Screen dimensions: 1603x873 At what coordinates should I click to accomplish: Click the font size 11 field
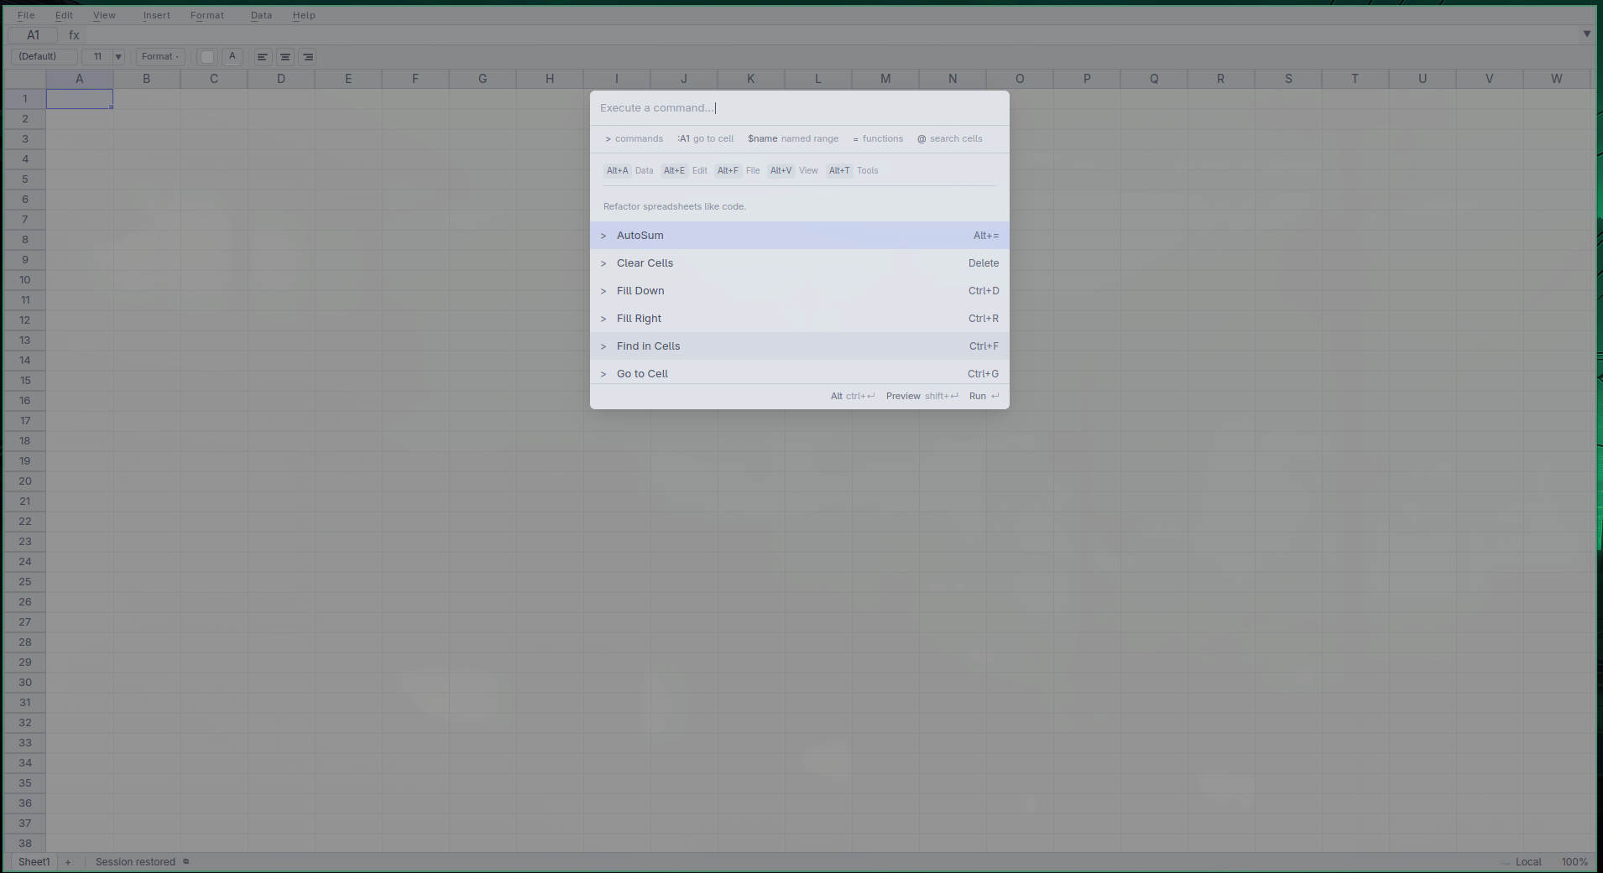pyautogui.click(x=97, y=56)
